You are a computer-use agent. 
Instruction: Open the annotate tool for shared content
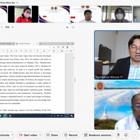pyautogui.click(x=67, y=27)
